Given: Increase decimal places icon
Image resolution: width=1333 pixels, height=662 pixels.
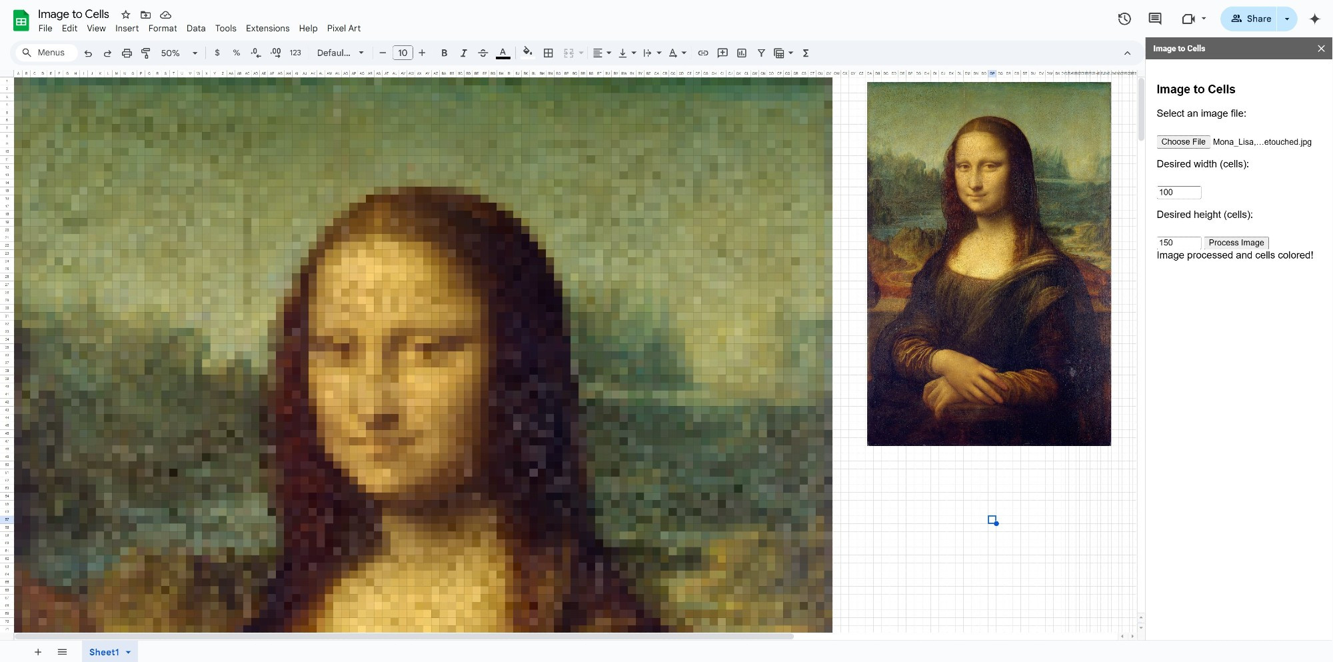Looking at the screenshot, I should coord(276,53).
